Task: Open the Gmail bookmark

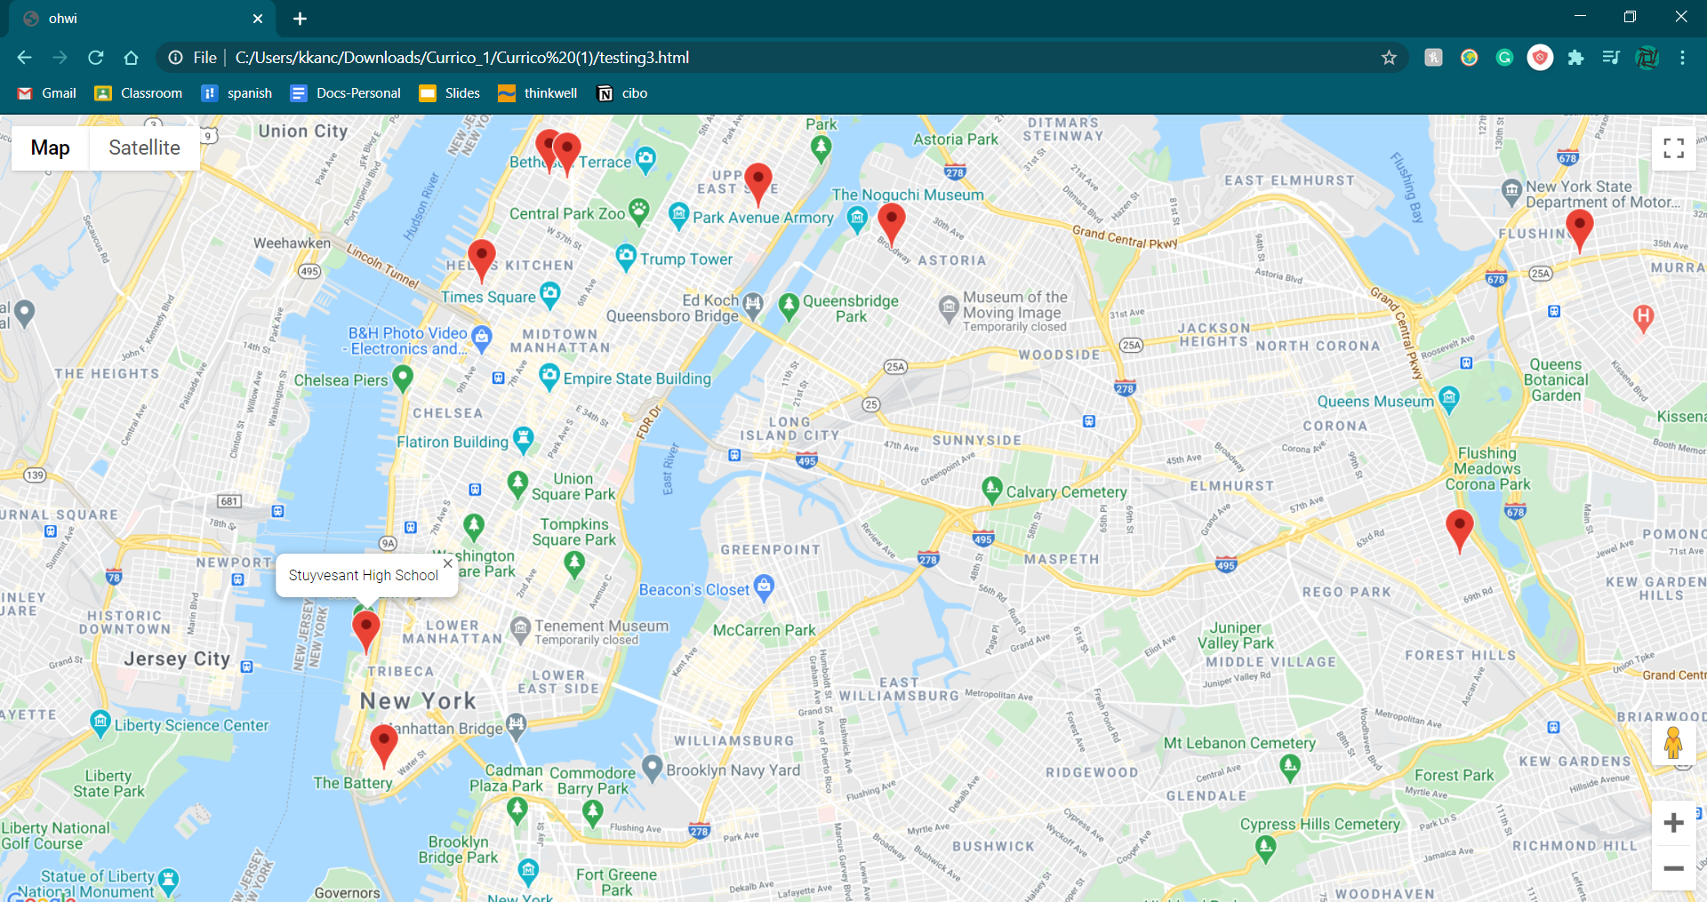Action: tap(47, 93)
